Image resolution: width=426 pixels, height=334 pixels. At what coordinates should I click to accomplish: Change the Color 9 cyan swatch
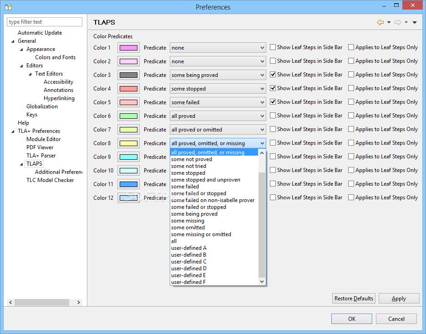point(128,157)
